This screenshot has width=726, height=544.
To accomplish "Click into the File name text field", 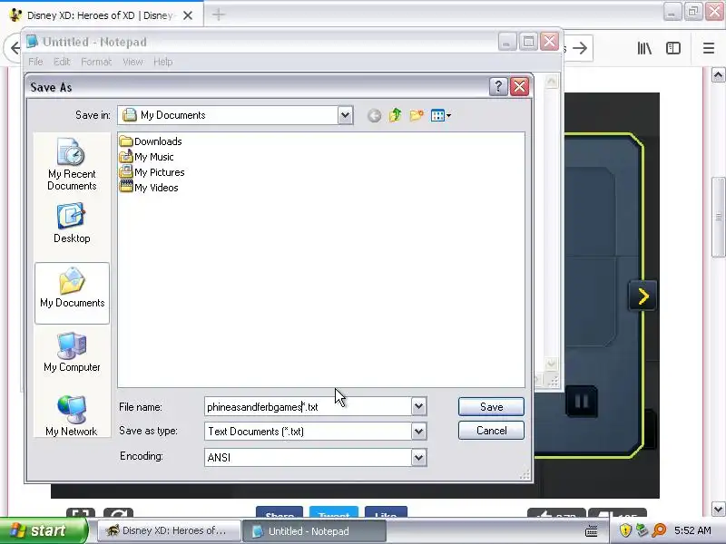I will pyautogui.click(x=308, y=406).
